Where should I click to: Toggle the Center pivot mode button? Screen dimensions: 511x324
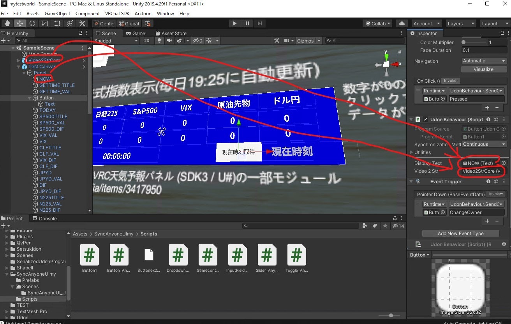105,23
